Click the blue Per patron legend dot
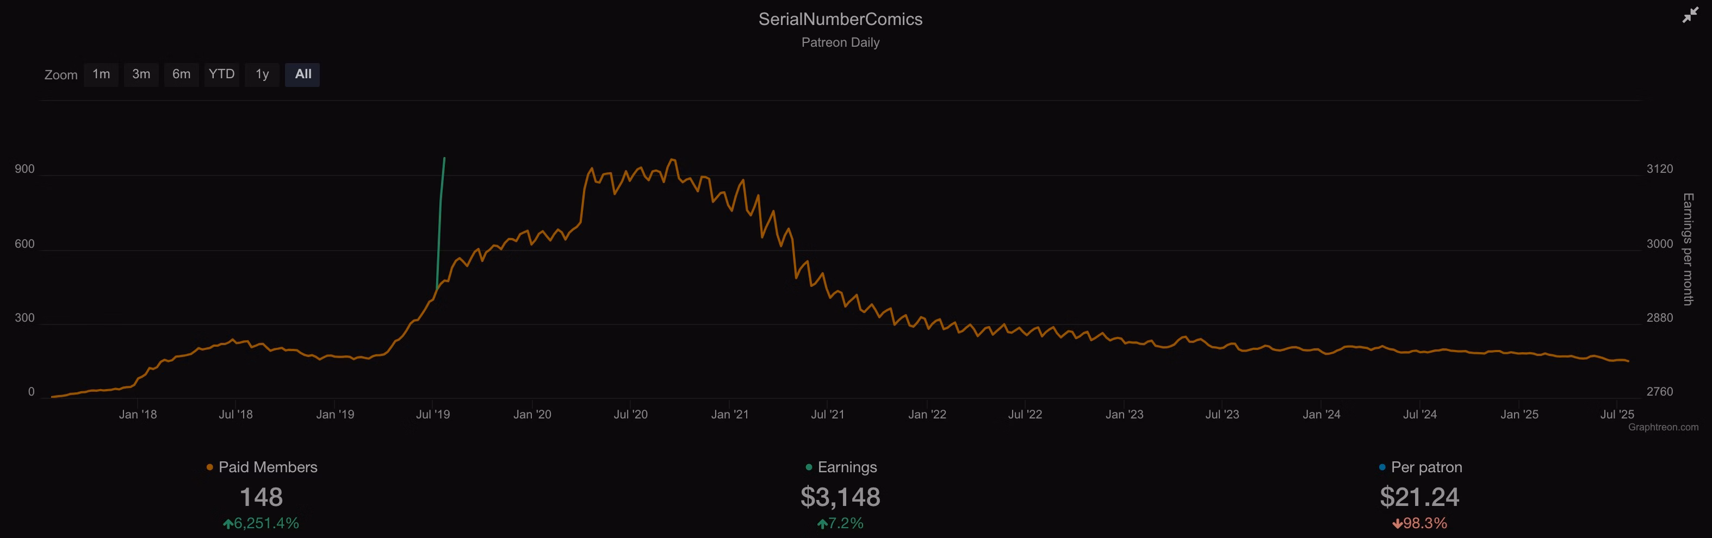1712x538 pixels. 1382,467
